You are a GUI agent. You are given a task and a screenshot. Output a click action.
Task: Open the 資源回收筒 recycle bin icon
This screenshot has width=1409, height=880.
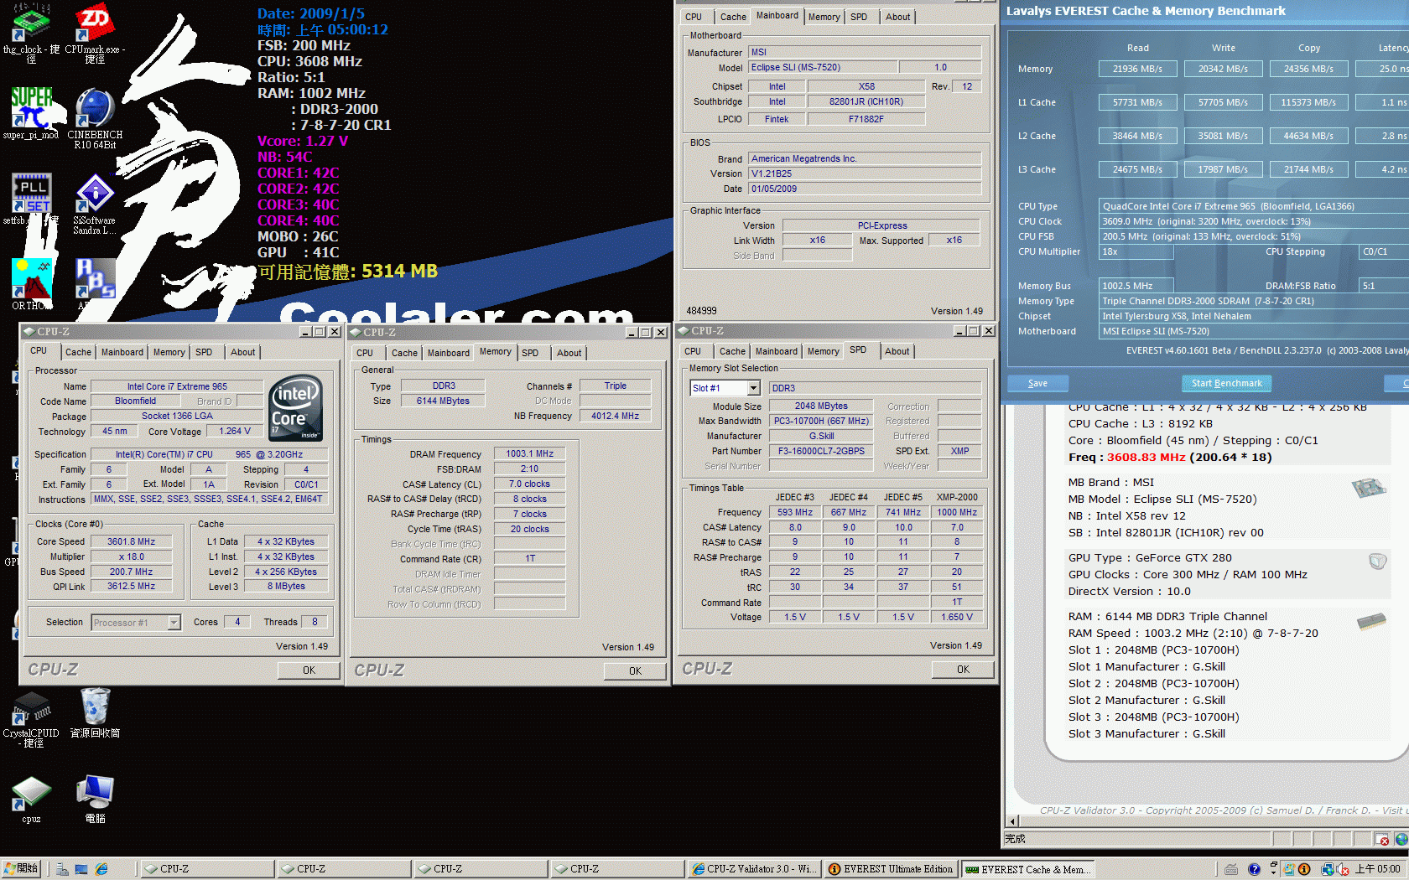[95, 712]
